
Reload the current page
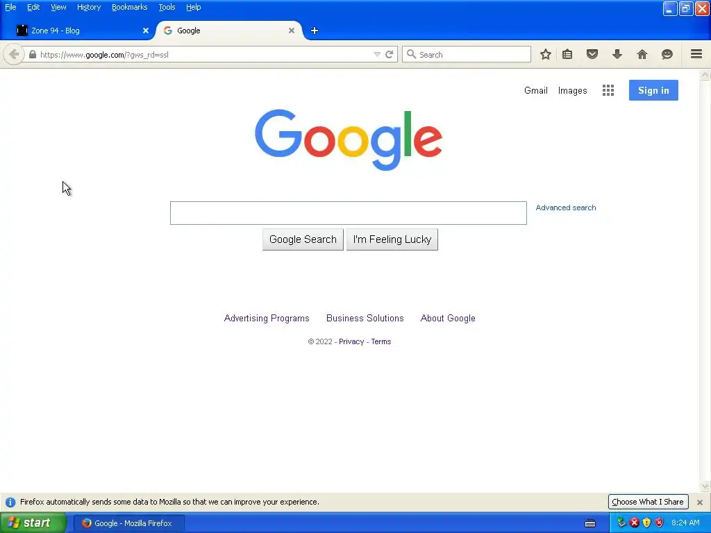[389, 54]
